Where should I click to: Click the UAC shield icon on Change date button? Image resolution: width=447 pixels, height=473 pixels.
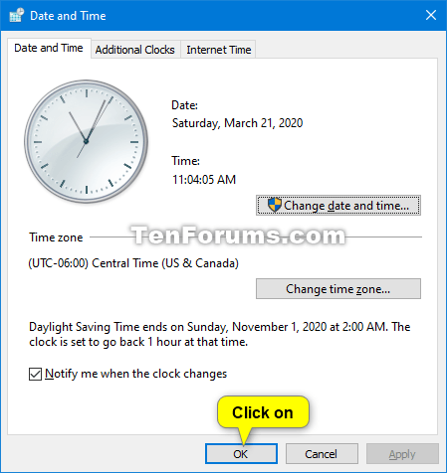[275, 205]
